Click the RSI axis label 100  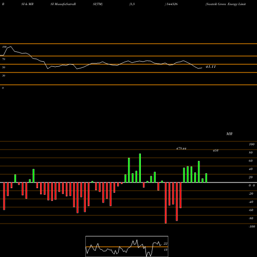4,47
